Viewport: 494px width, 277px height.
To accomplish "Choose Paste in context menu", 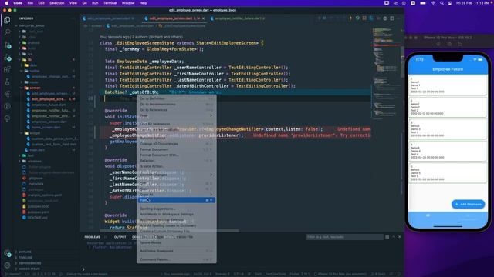I will pyautogui.click(x=176, y=200).
